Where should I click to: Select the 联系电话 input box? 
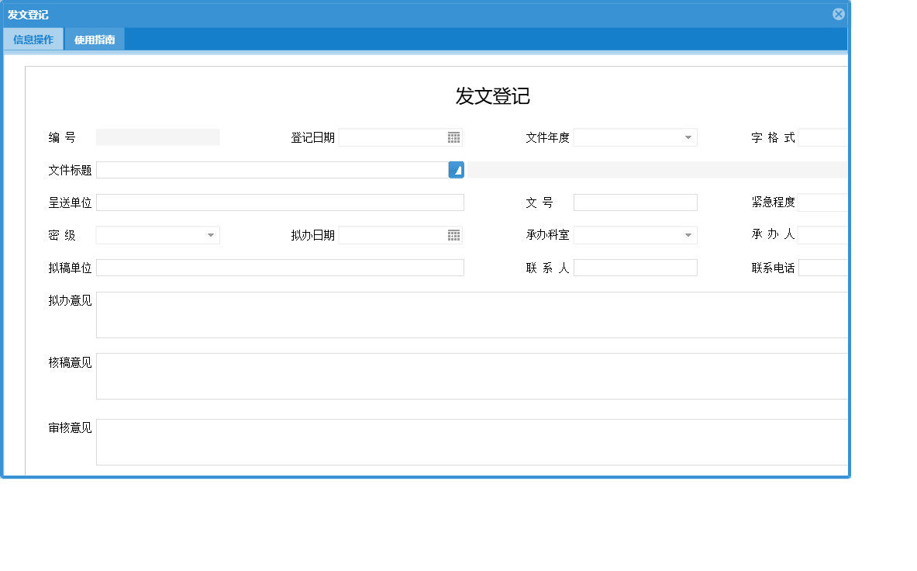[822, 267]
